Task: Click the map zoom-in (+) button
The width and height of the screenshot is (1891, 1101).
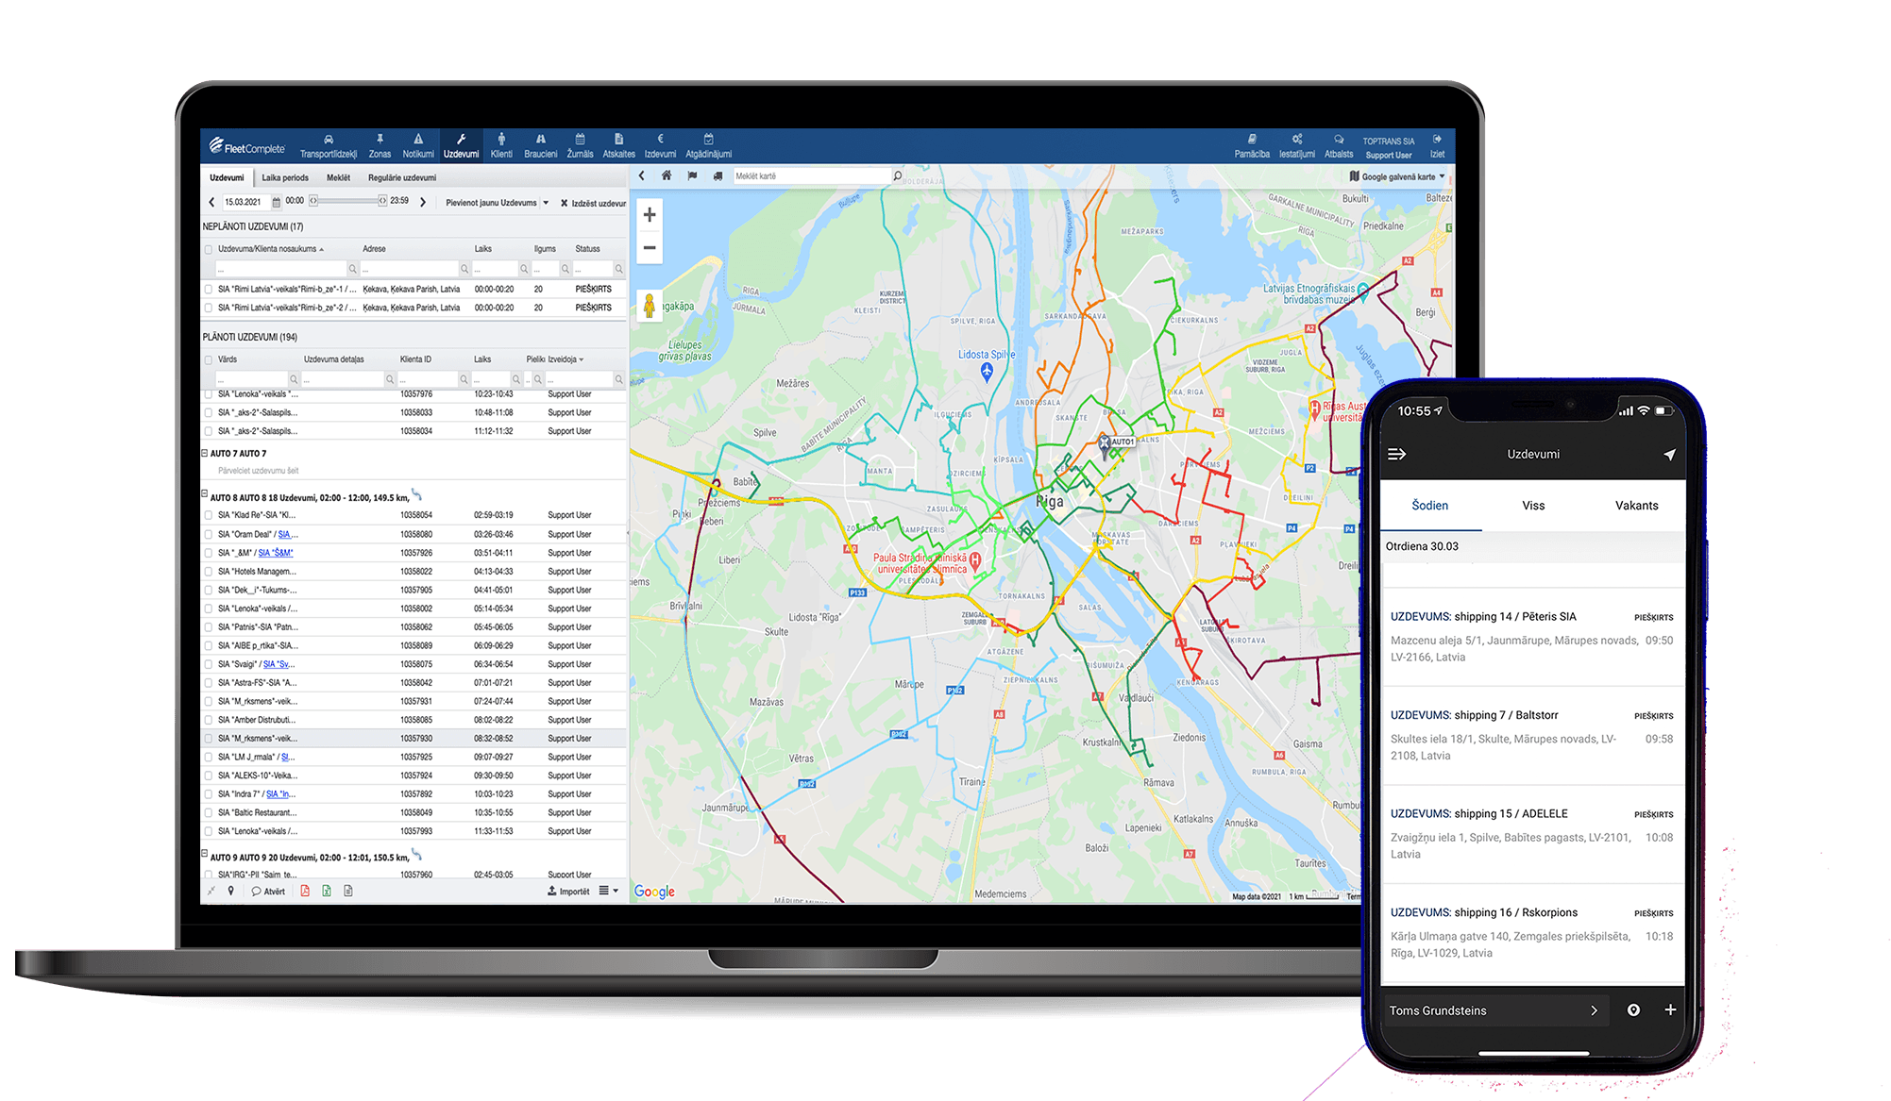Action: pyautogui.click(x=650, y=215)
